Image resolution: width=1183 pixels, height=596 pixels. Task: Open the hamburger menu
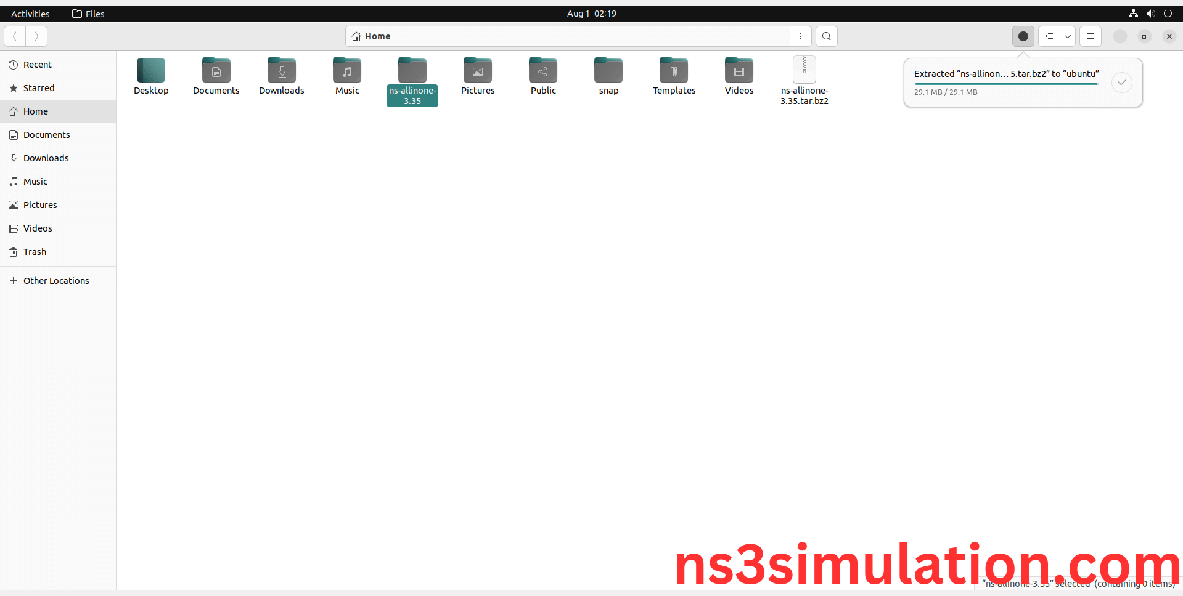pyautogui.click(x=1090, y=36)
